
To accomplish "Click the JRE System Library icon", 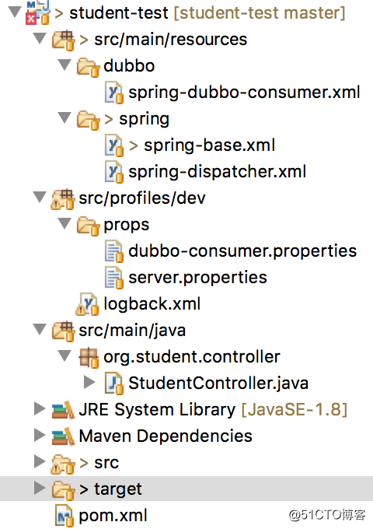I will coord(63,410).
